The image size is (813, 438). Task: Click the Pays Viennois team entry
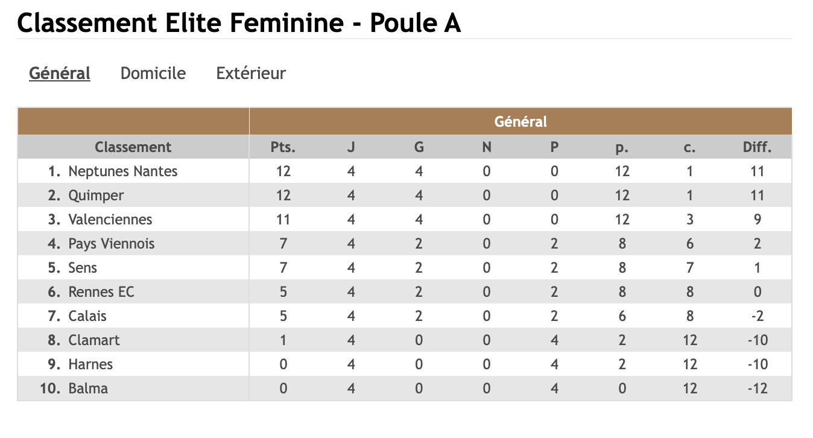tap(112, 244)
